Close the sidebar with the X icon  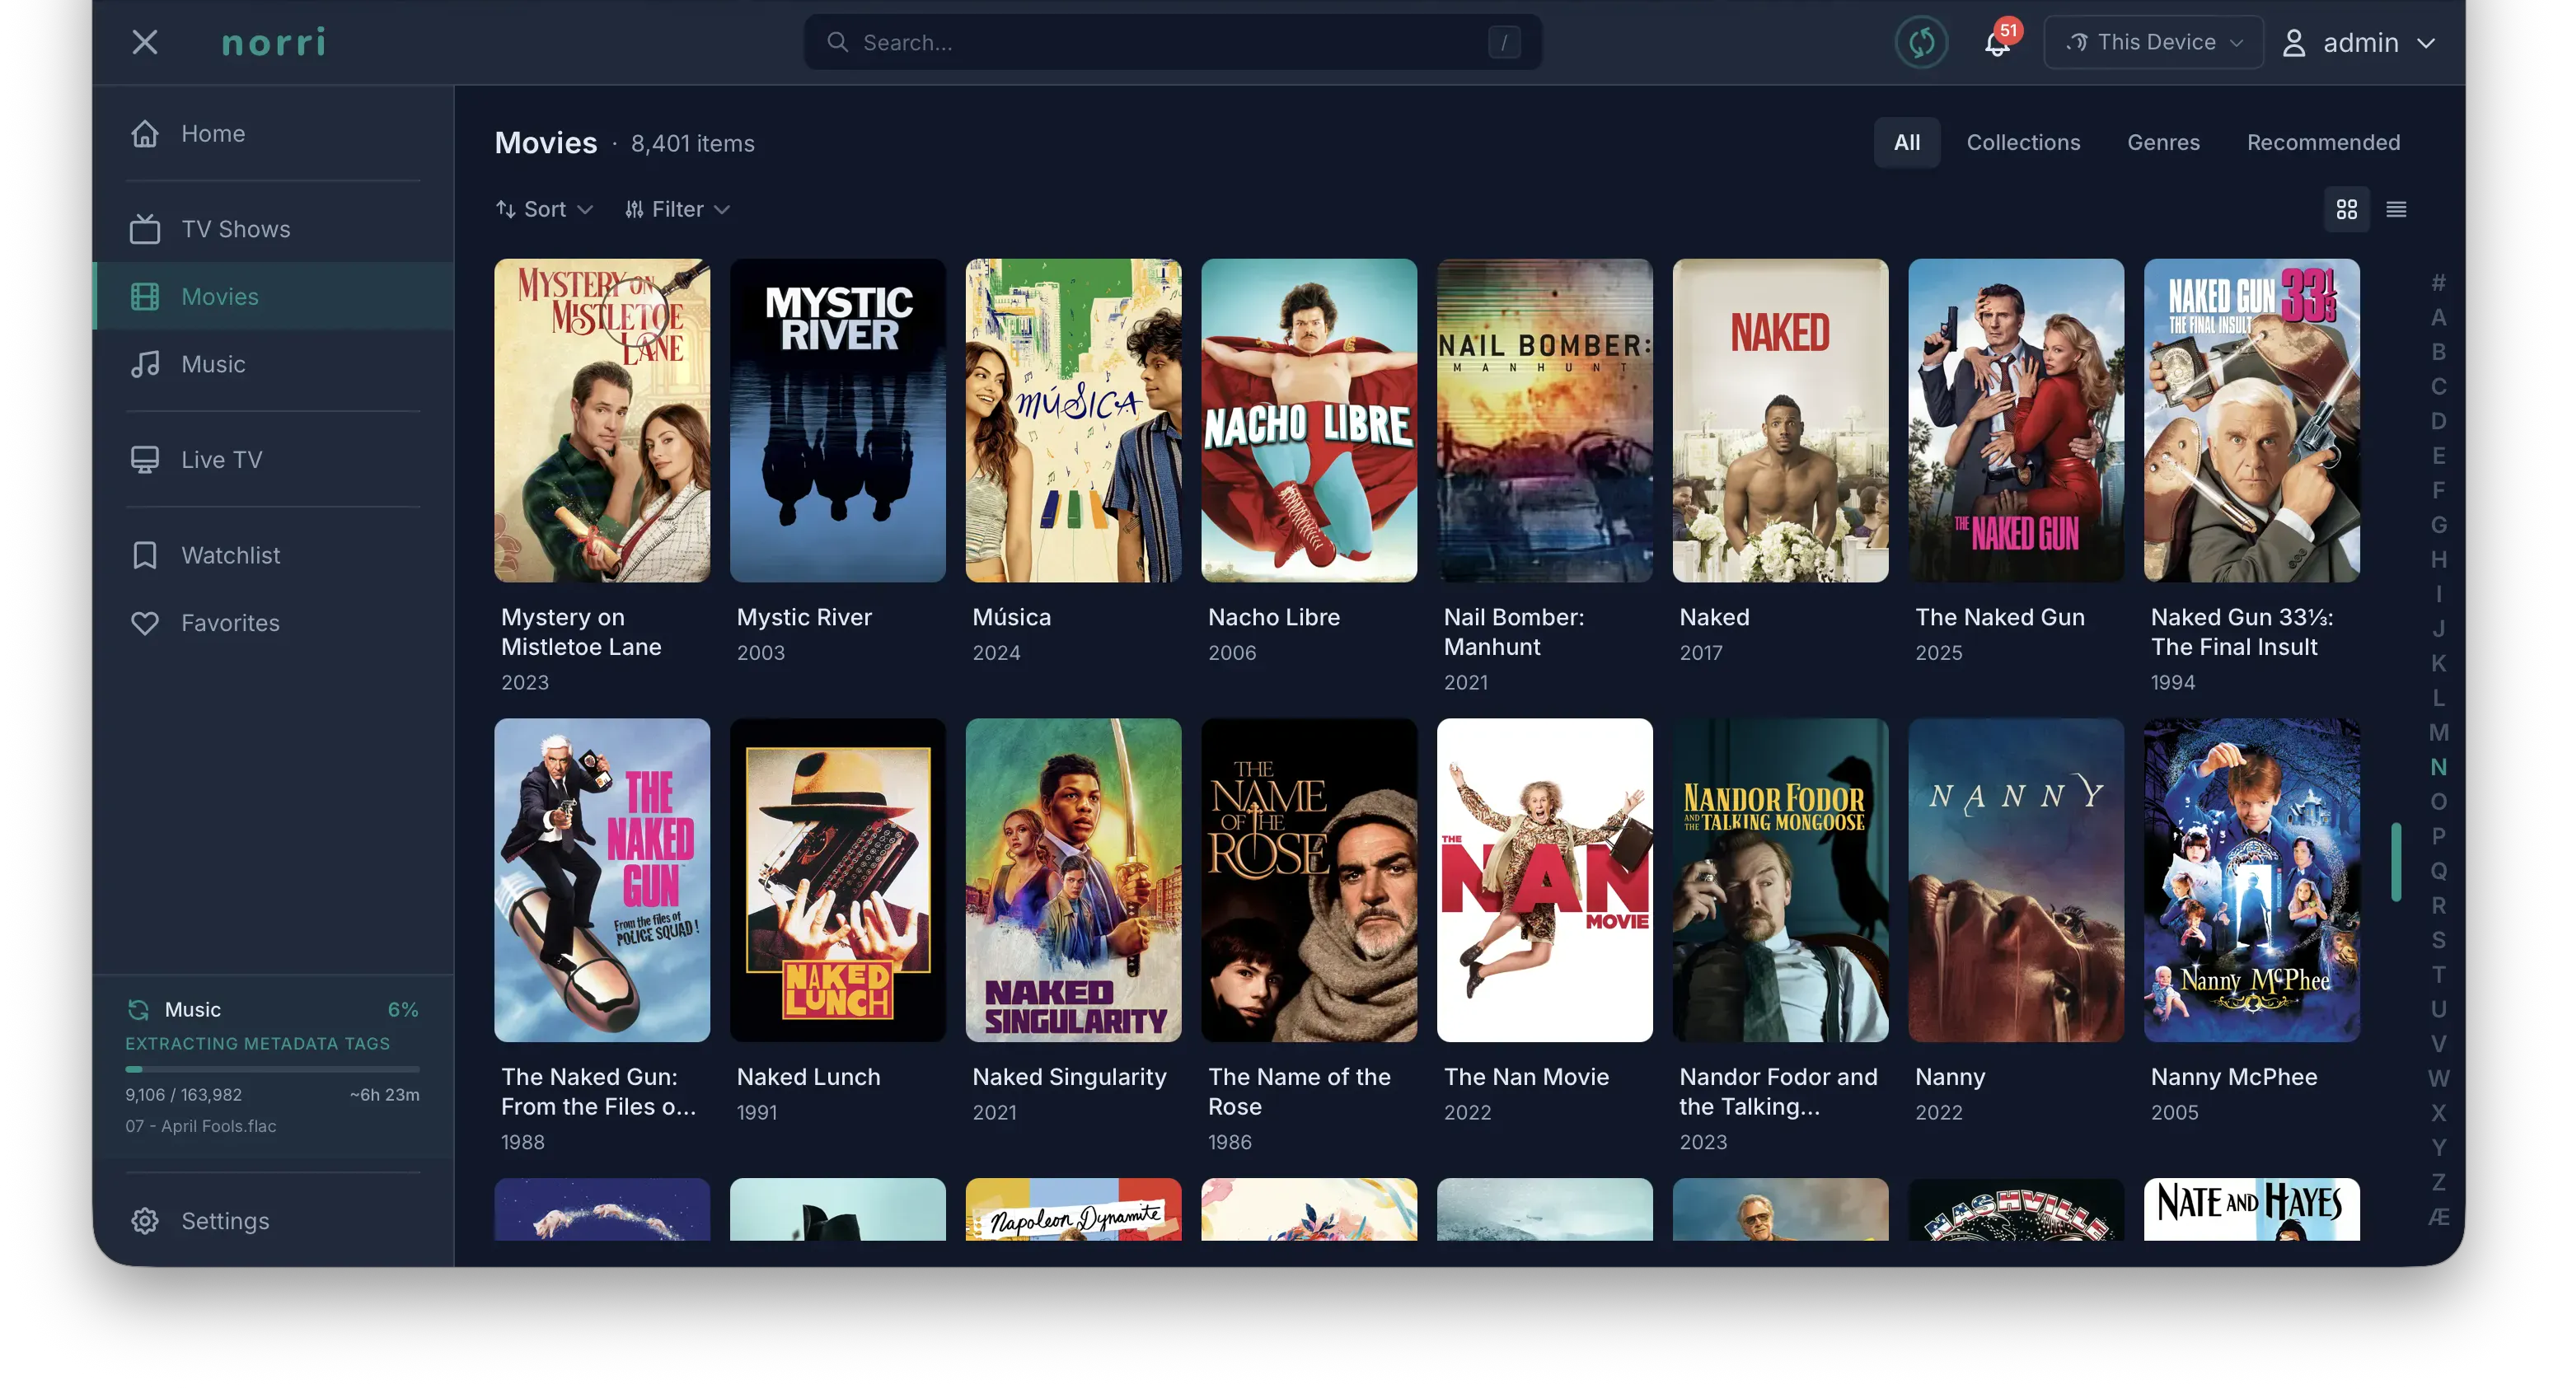tap(145, 42)
